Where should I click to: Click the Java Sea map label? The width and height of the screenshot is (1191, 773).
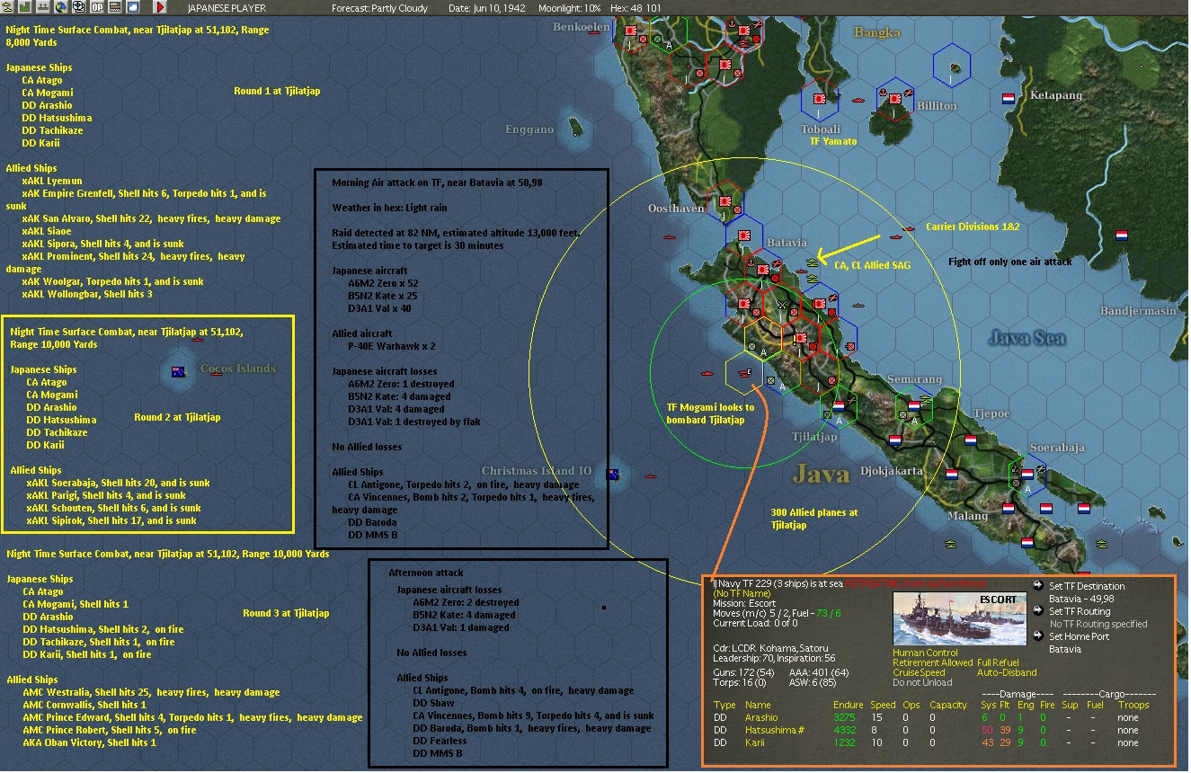(x=1027, y=338)
